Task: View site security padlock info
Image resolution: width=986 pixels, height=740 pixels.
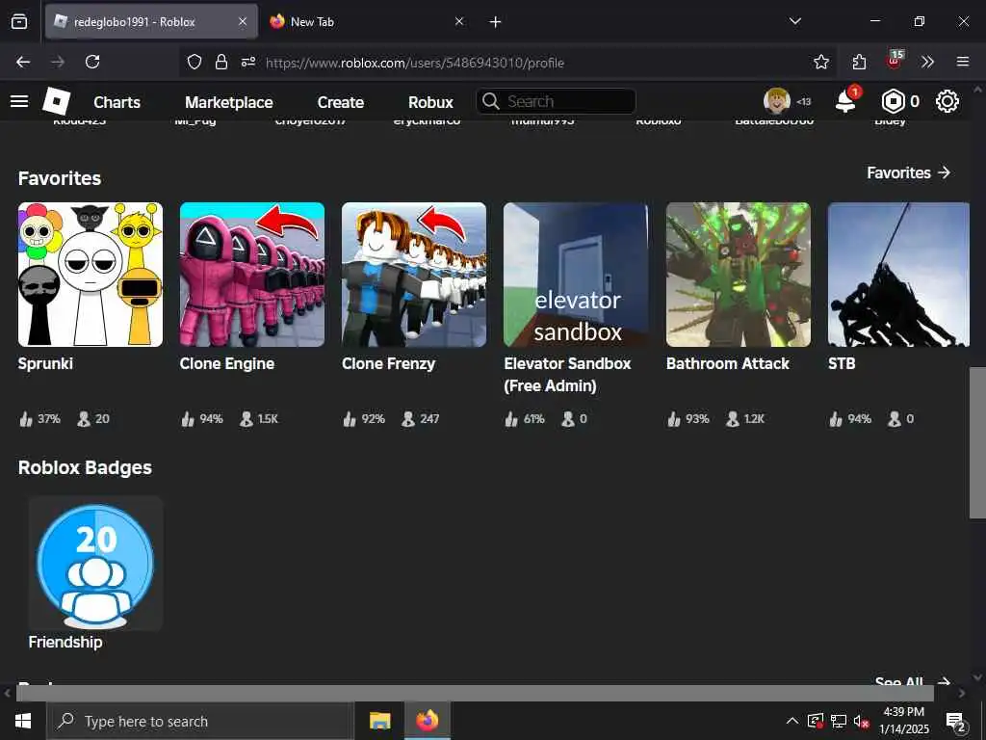Action: (x=221, y=62)
